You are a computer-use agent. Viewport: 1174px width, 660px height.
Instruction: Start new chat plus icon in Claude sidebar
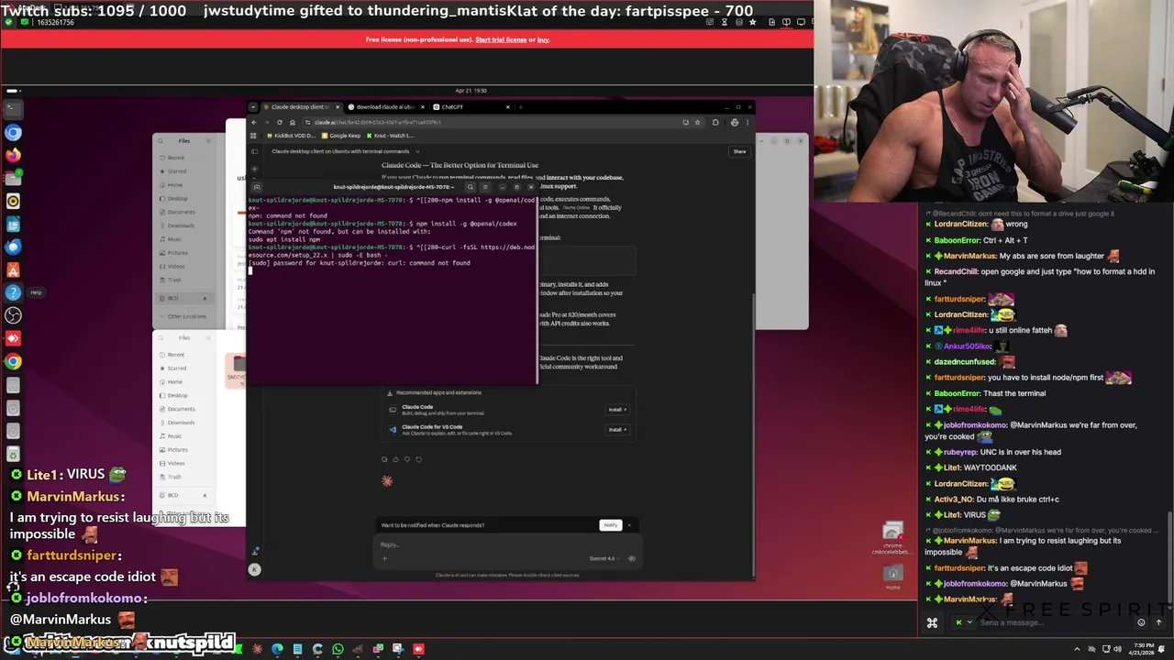click(x=254, y=169)
